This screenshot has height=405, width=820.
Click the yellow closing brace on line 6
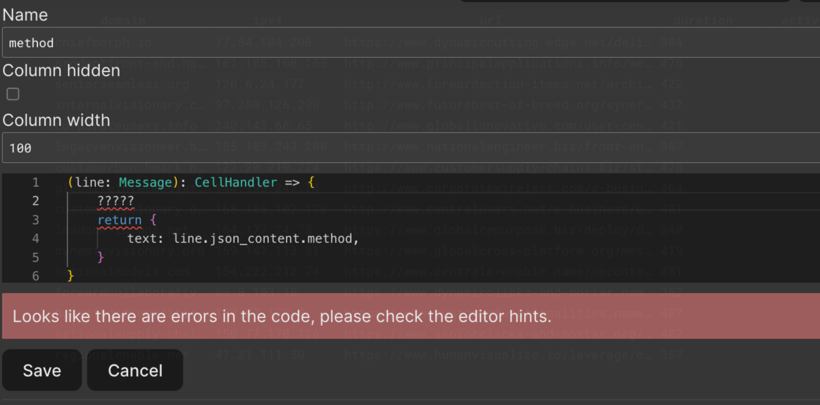[x=71, y=275]
